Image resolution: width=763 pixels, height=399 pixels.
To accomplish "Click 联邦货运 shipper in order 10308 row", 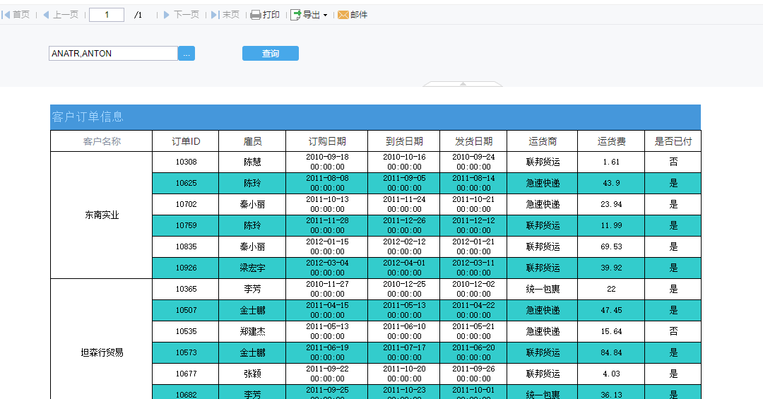I will point(543,162).
